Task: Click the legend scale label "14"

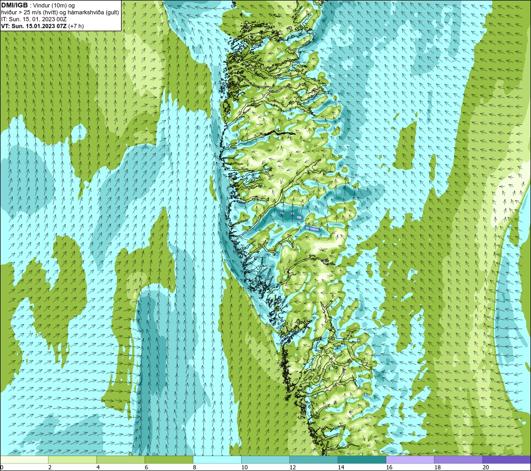Action: coord(341,467)
